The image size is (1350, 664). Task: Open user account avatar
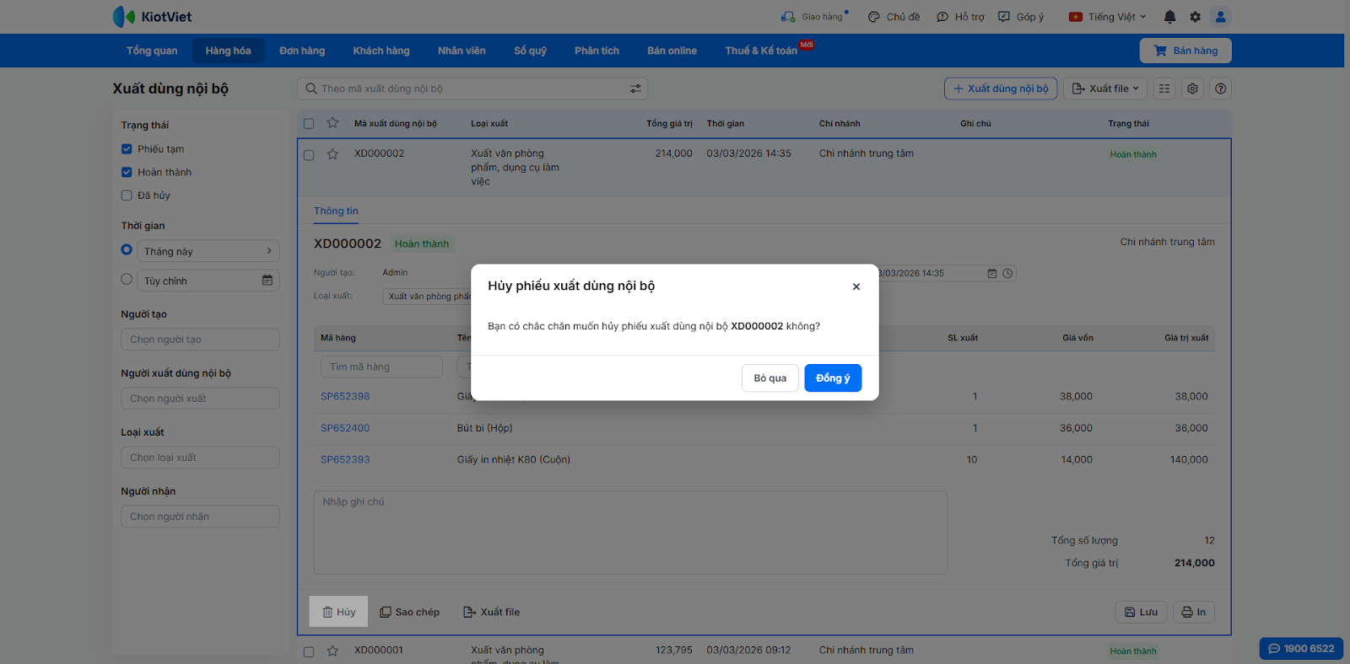point(1220,17)
